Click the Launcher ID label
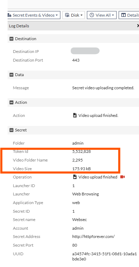Image resolution: width=139 pixels, height=267 pixels. click(24, 186)
